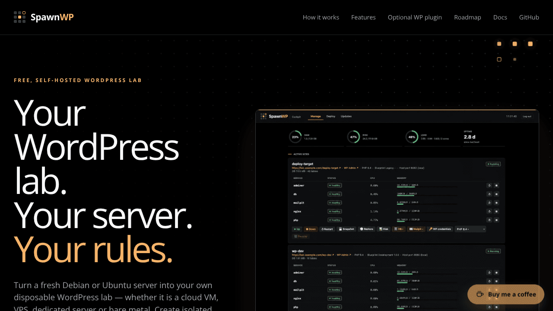The height and width of the screenshot is (311, 553).
Task: Visit GitHub from the navigation bar
Action: coord(529,17)
